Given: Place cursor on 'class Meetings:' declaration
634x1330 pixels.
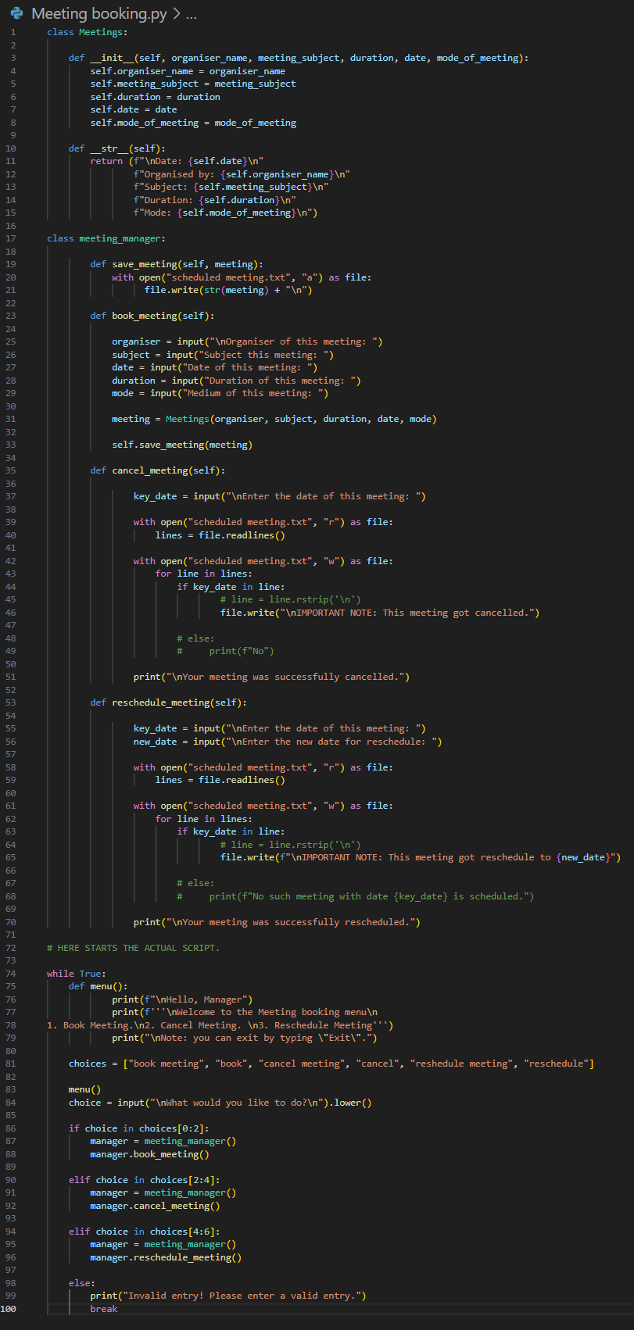Looking at the screenshot, I should pyautogui.click(x=87, y=32).
